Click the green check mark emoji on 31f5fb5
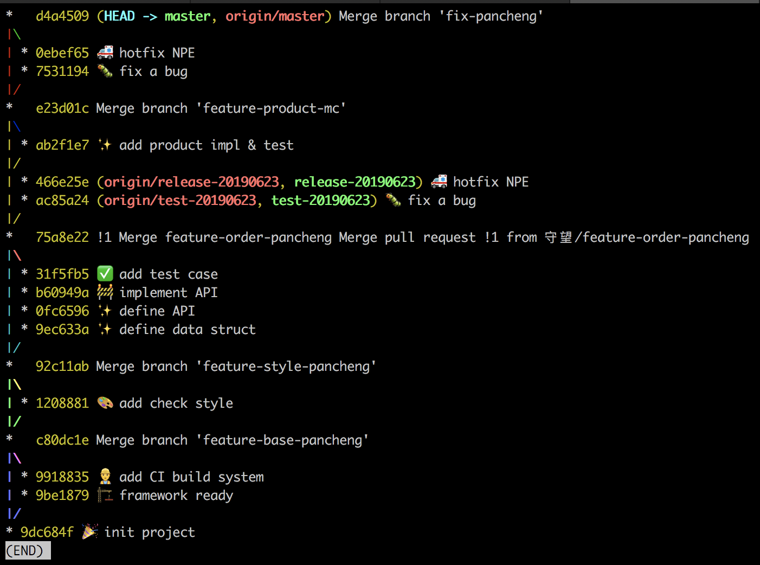 (105, 274)
